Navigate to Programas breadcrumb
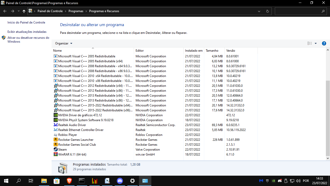The image size is (330, 186). tap(76, 11)
